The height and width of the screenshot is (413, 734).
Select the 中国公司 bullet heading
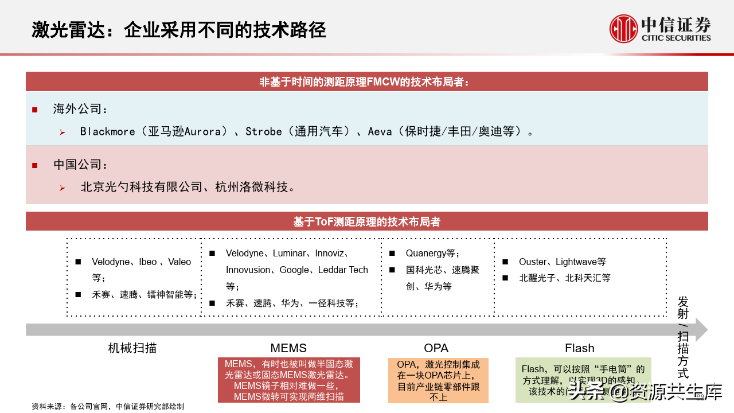click(x=80, y=165)
